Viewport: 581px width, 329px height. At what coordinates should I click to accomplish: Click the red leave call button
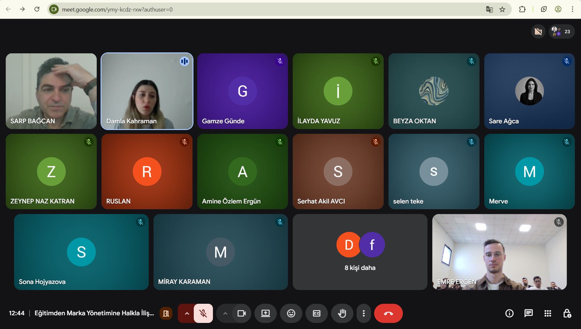[388, 313]
